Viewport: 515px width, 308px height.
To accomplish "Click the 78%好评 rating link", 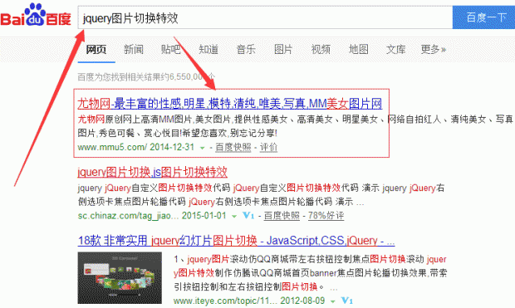I will click(x=326, y=216).
